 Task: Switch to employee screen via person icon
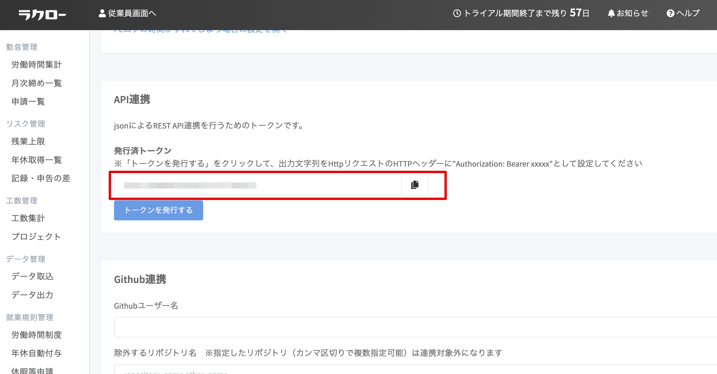(102, 13)
